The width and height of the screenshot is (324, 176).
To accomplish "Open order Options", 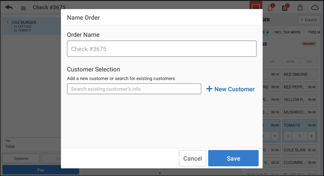I will point(21,158).
